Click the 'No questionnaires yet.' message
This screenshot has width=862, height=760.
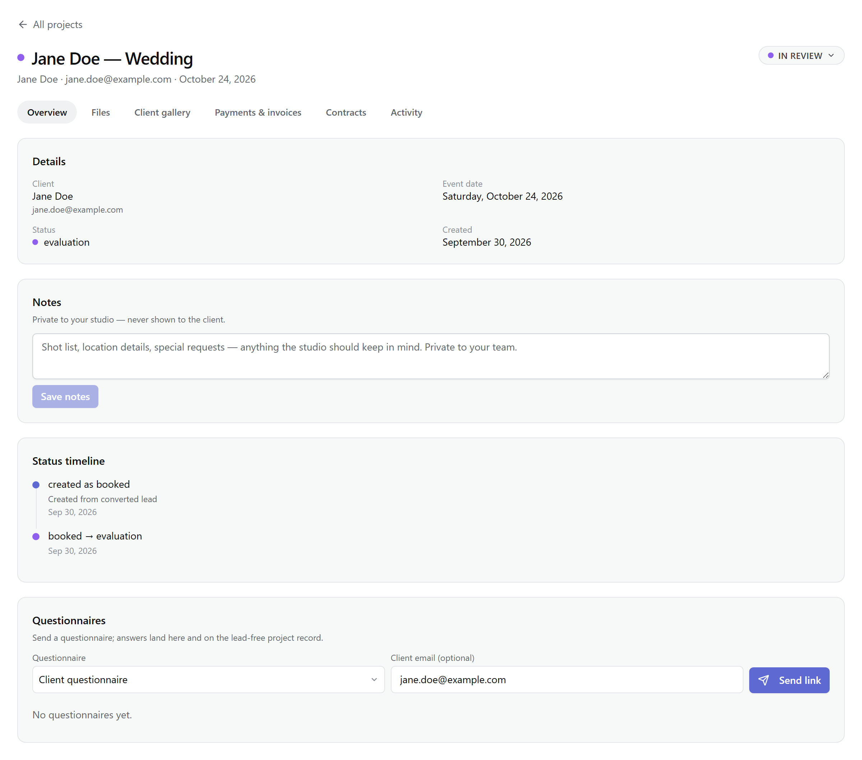[82, 715]
